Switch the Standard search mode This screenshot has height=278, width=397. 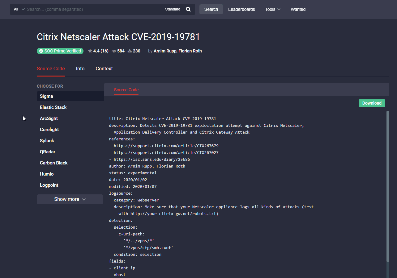pos(173,9)
